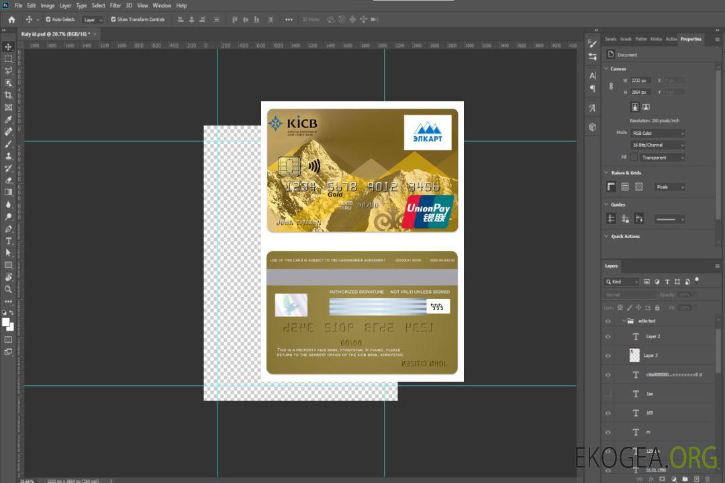The height and width of the screenshot is (483, 725).
Task: Click the foreground color swatch
Action: pyautogui.click(x=6, y=323)
